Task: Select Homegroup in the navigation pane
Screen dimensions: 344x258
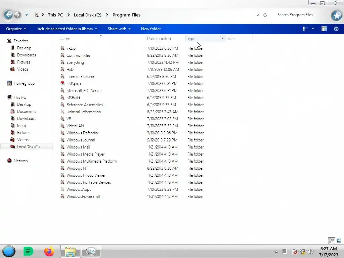Action: click(x=24, y=83)
